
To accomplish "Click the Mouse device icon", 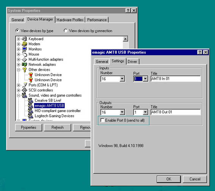I will tap(24, 54).
